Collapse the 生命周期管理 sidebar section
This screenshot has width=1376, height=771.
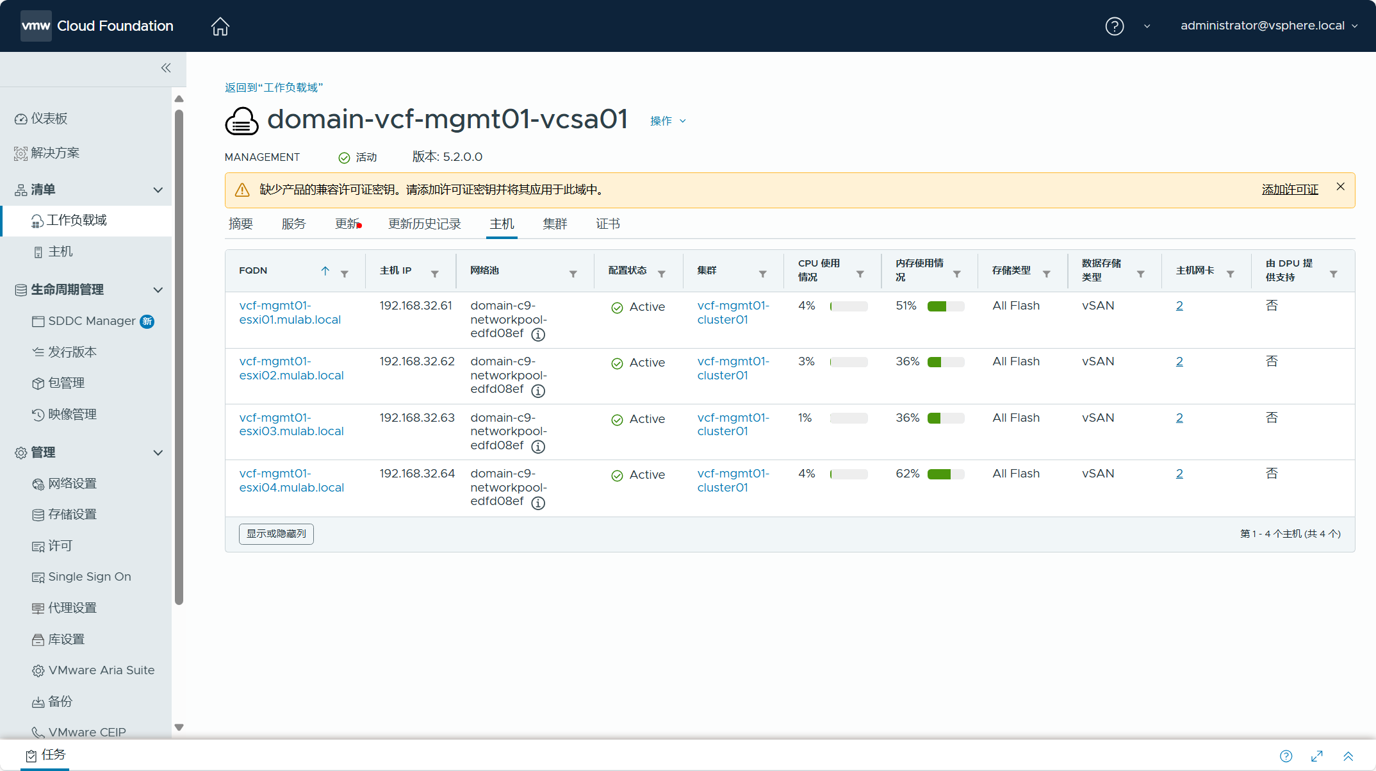[x=158, y=290]
